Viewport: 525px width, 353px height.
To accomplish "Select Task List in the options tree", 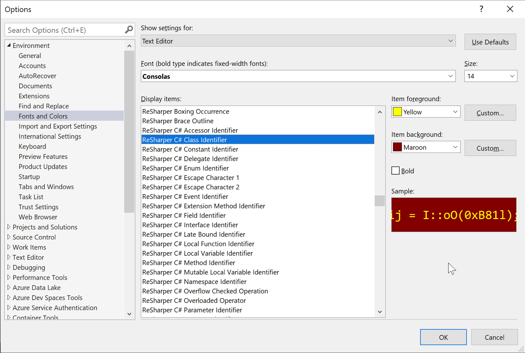I will (31, 197).
